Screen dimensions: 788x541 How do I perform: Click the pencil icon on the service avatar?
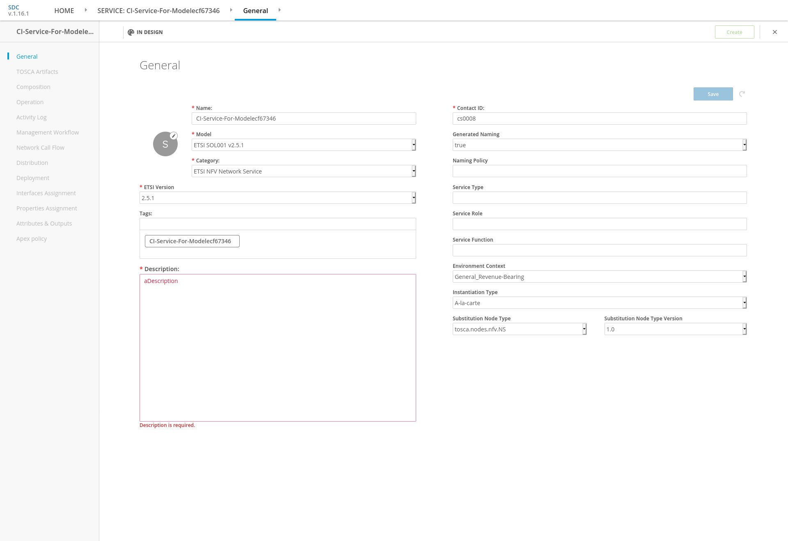point(174,136)
